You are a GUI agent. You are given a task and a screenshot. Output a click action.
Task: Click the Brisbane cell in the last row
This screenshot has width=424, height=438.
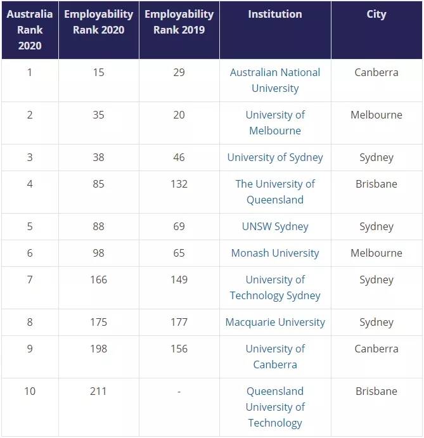tap(376, 391)
